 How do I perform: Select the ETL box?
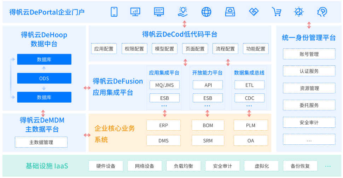click(x=250, y=85)
